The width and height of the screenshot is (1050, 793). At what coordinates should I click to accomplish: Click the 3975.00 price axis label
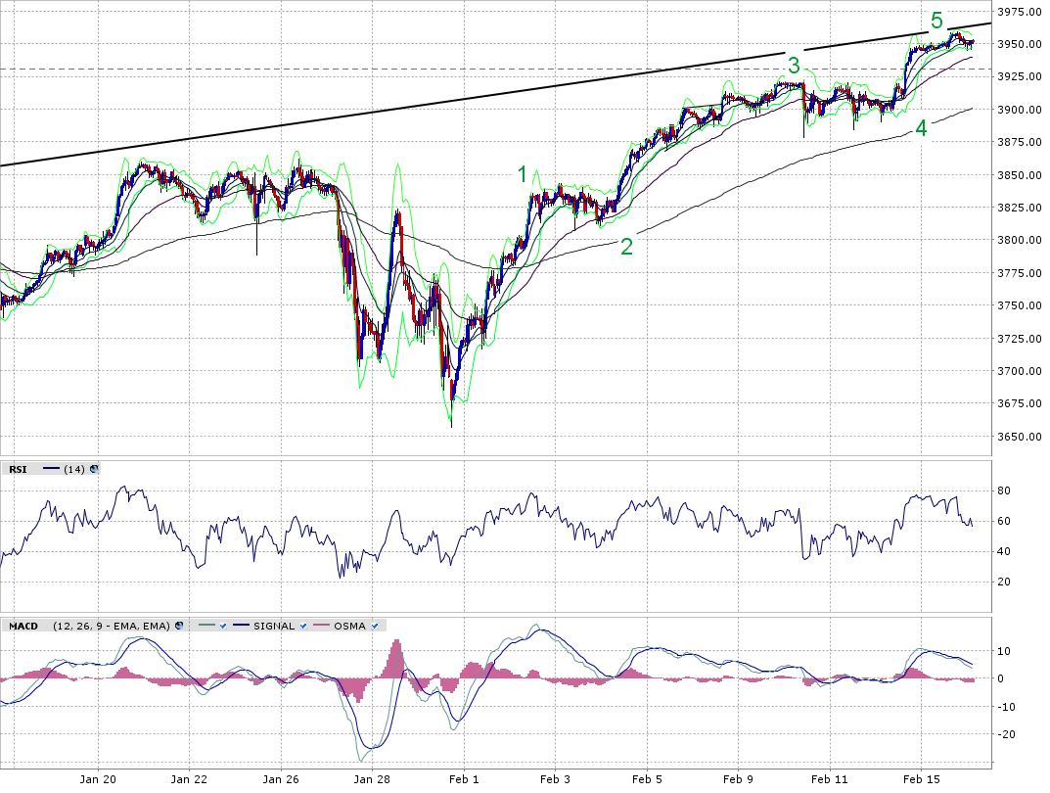point(1020,12)
